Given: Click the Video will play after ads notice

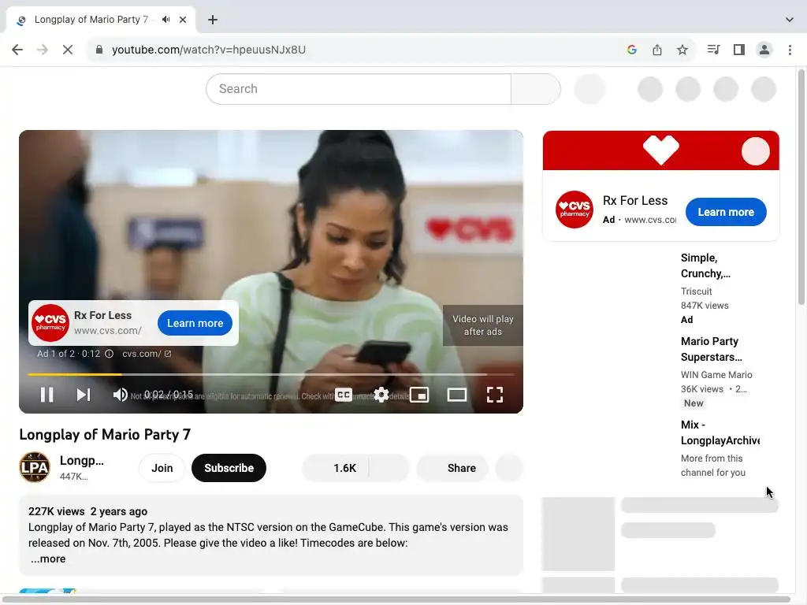Looking at the screenshot, I should 483,325.
